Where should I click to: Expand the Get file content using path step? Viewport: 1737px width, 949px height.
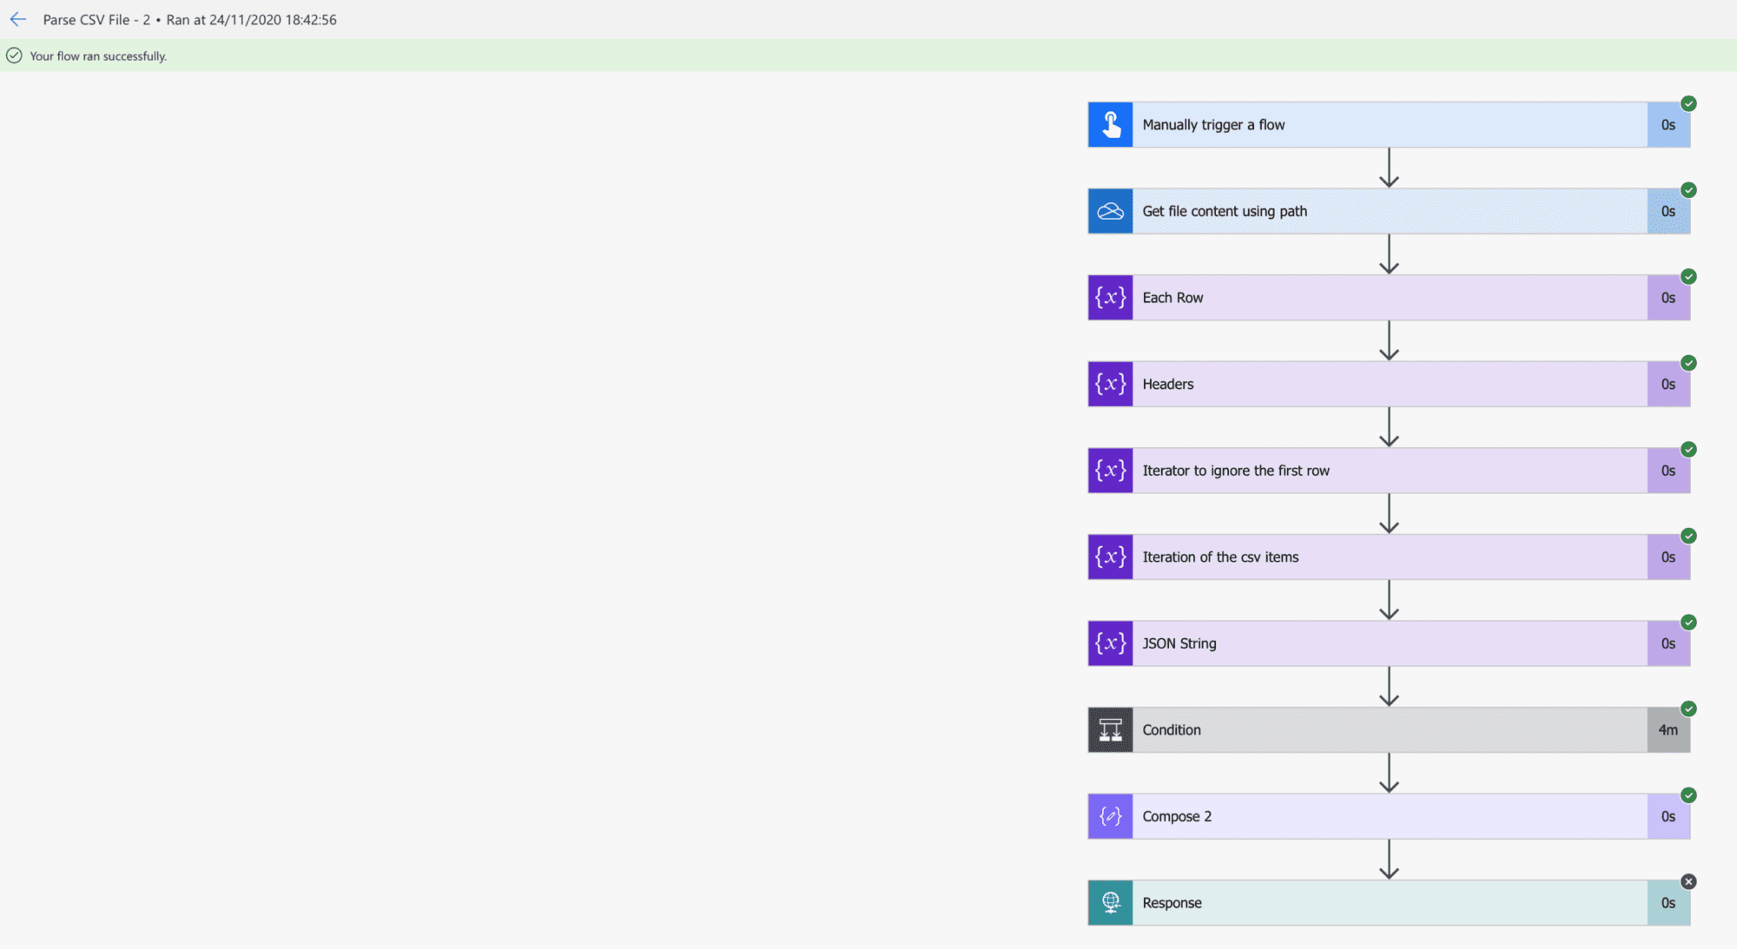pyautogui.click(x=1389, y=211)
